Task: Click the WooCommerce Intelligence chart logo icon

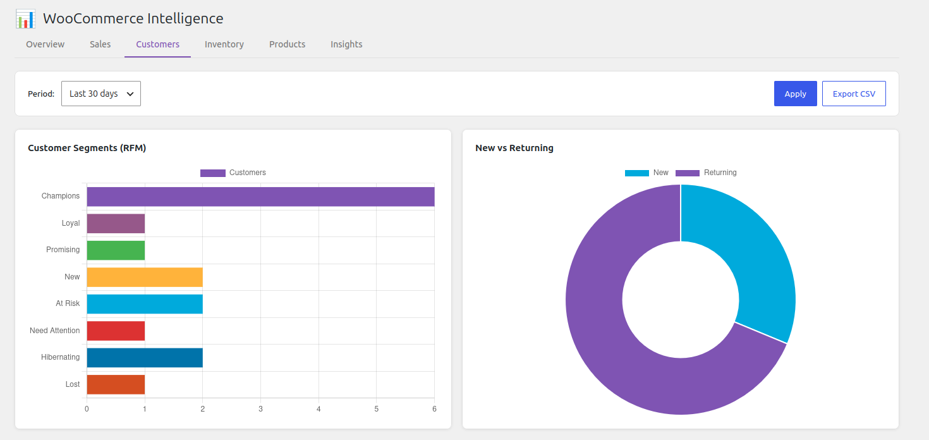Action: [25, 19]
